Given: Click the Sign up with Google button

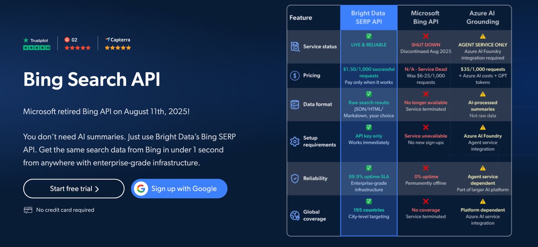Looking at the screenshot, I should tap(179, 189).
